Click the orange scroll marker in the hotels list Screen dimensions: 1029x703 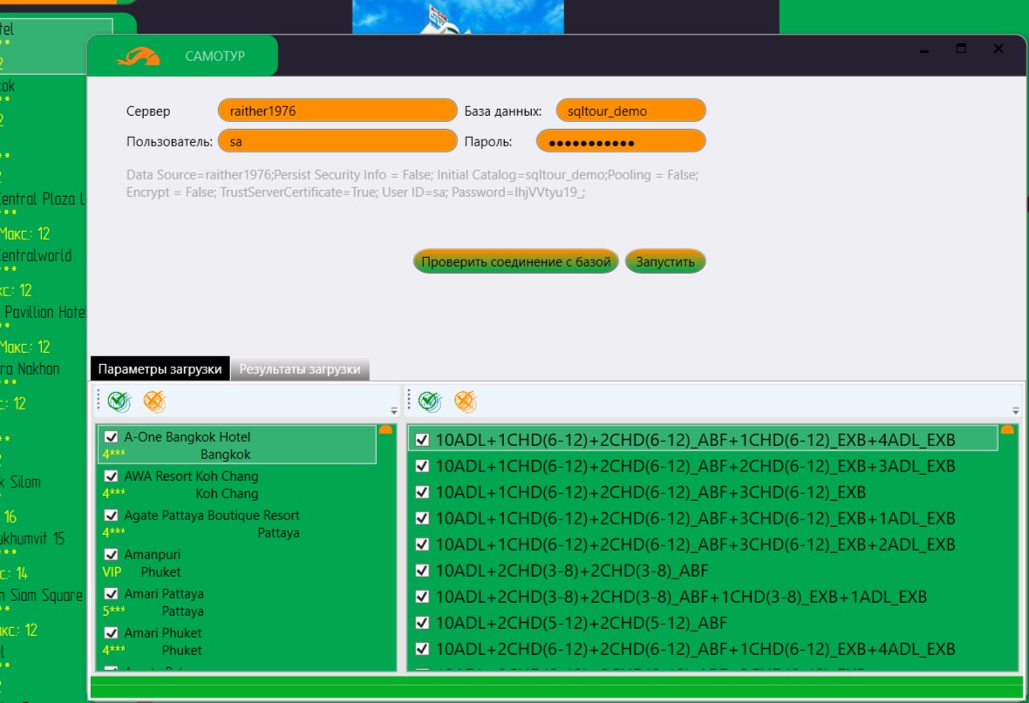385,430
